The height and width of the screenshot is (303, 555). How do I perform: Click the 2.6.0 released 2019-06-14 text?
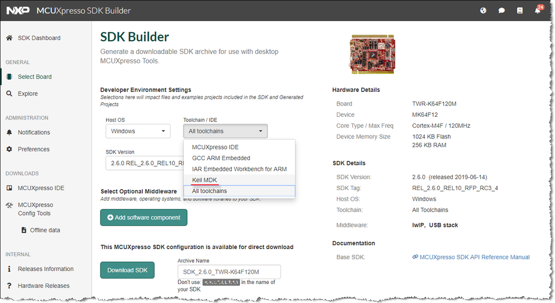[x=449, y=177]
